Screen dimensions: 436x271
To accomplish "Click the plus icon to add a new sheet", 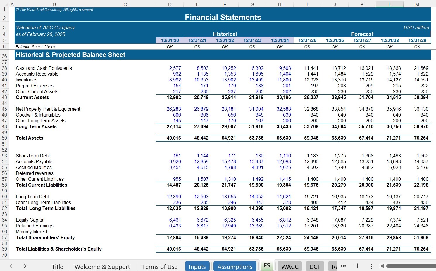I will point(357,266).
